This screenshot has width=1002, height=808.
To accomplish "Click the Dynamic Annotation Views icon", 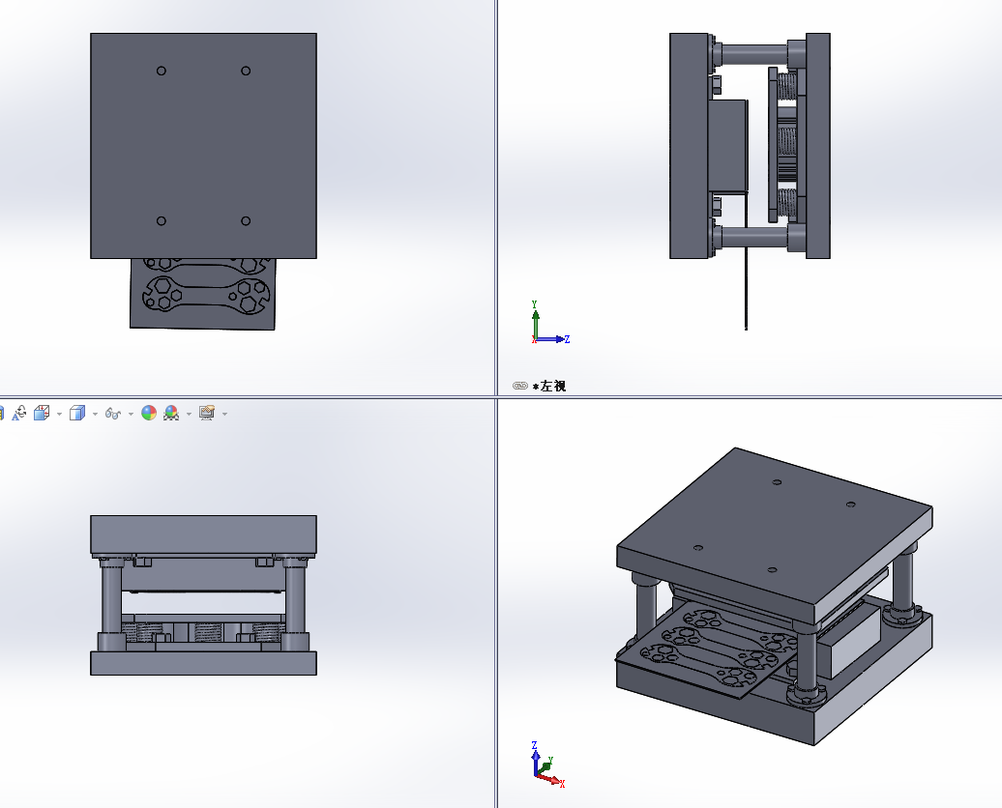I will tap(19, 414).
